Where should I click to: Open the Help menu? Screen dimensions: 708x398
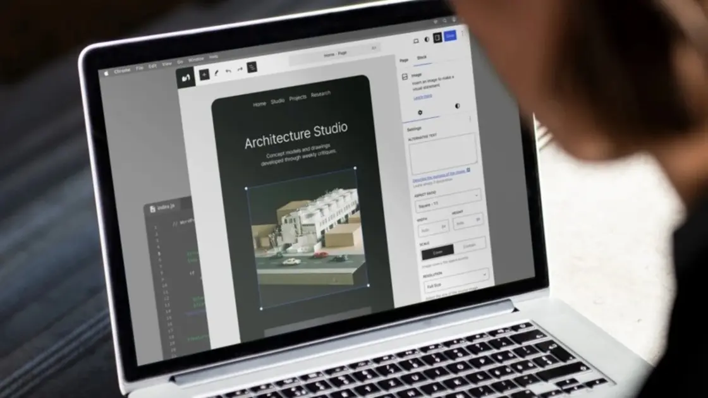214,57
